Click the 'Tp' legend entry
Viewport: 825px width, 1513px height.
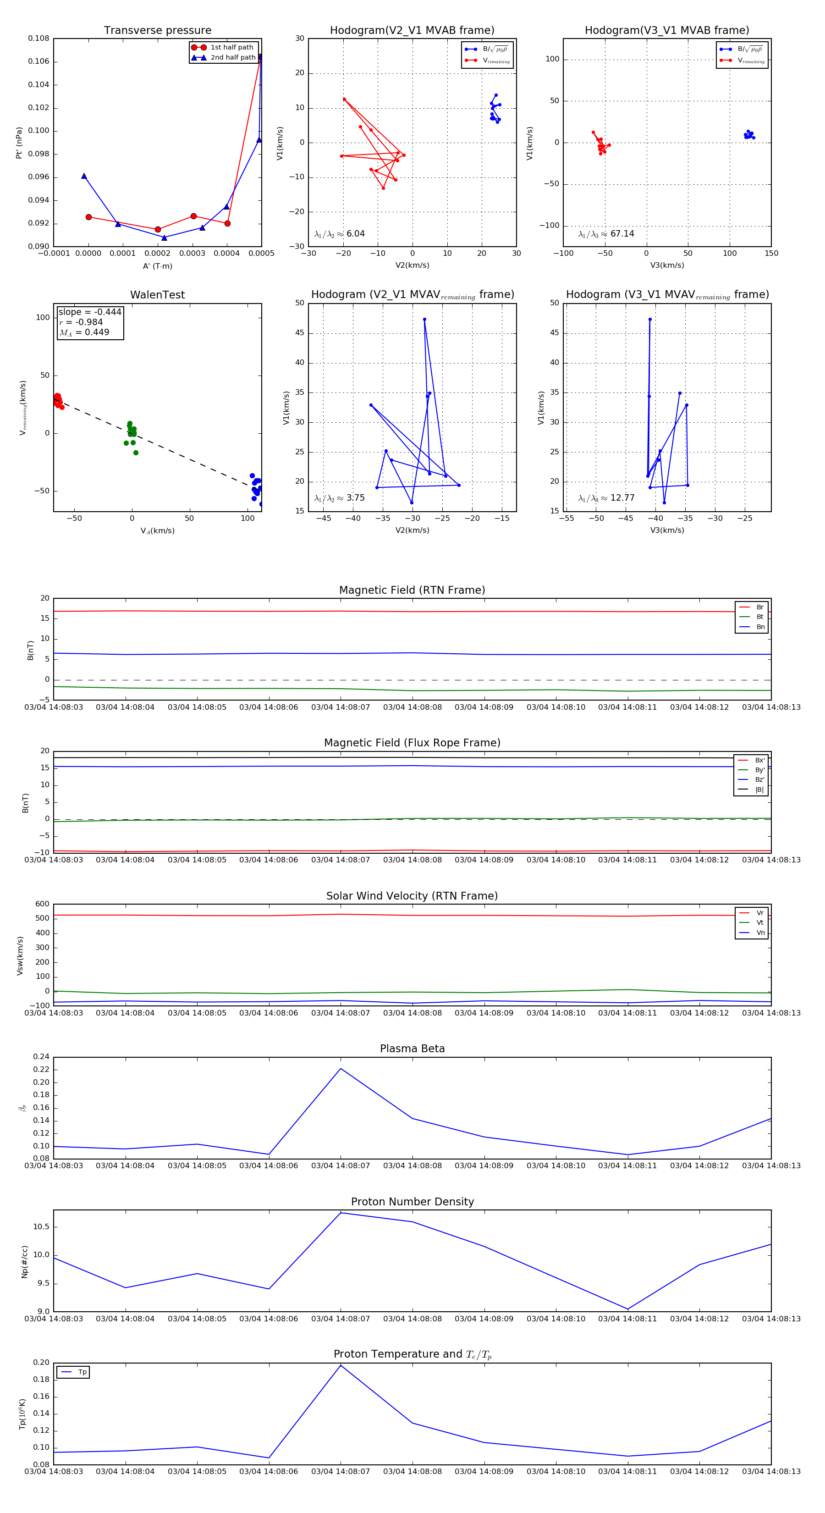(73, 1372)
